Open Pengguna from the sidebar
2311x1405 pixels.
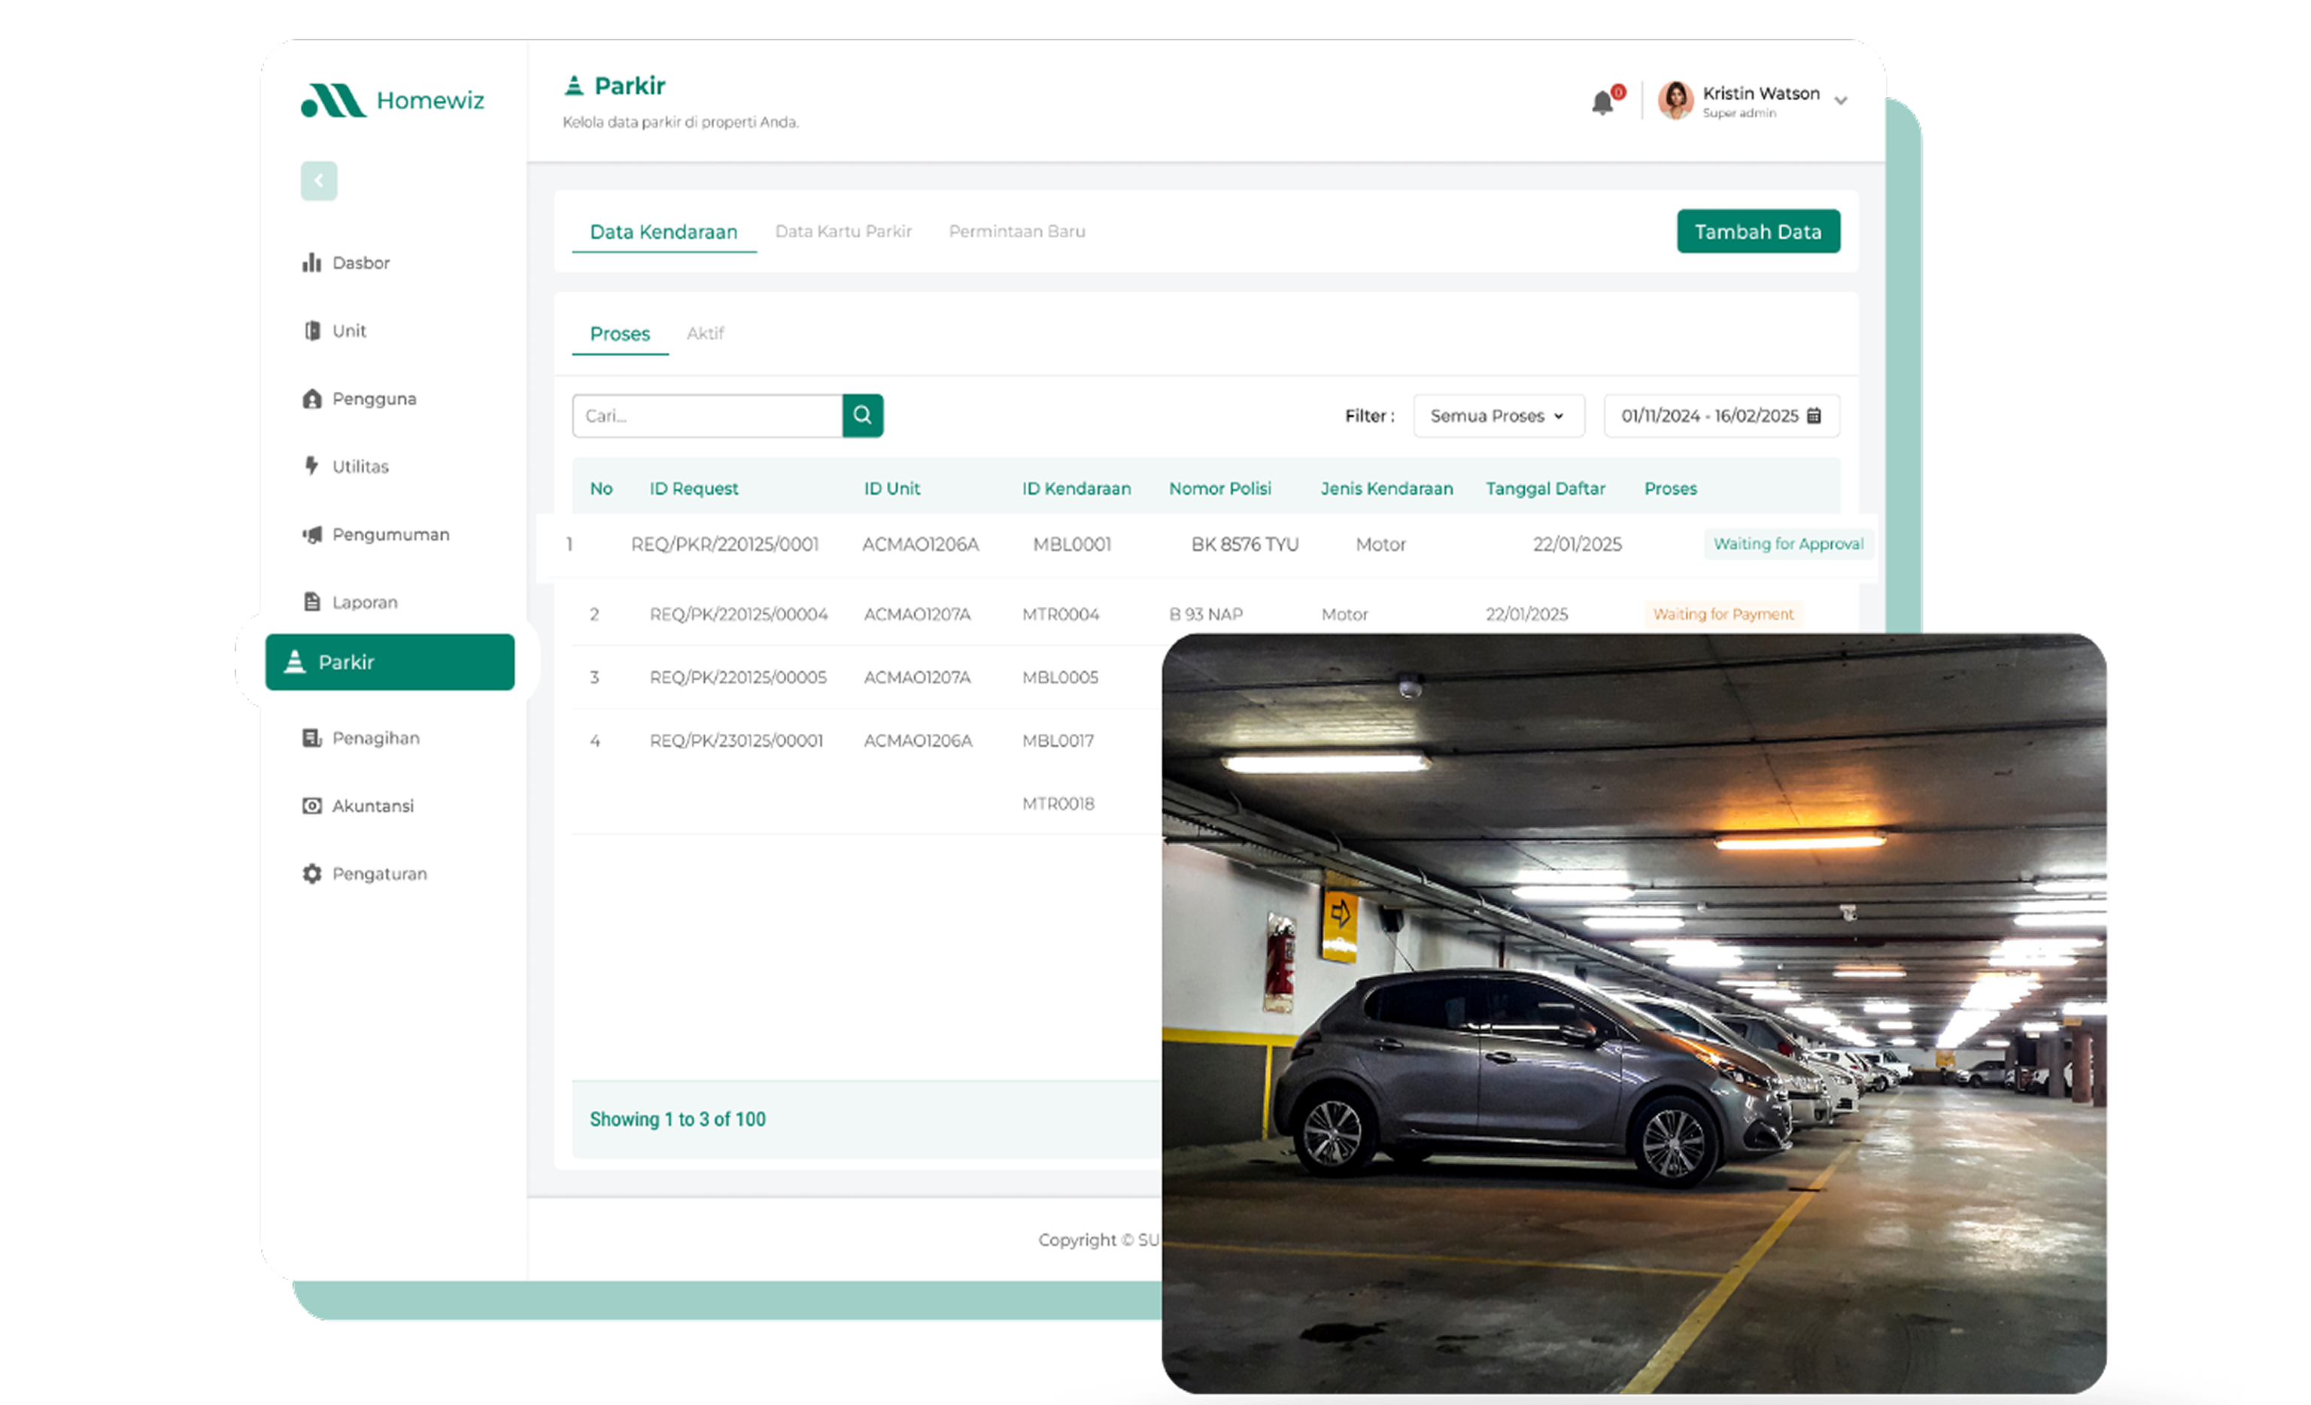pos(372,398)
